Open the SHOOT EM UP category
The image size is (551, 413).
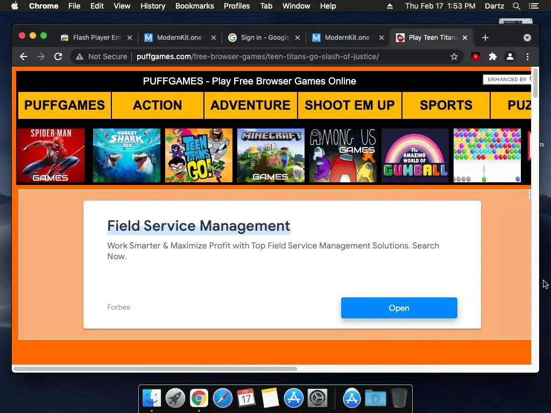pyautogui.click(x=350, y=105)
